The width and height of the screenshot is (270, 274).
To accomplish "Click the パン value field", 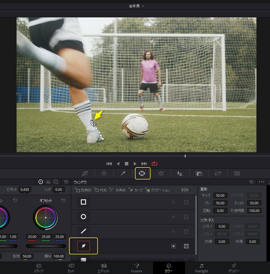I will point(220,203).
